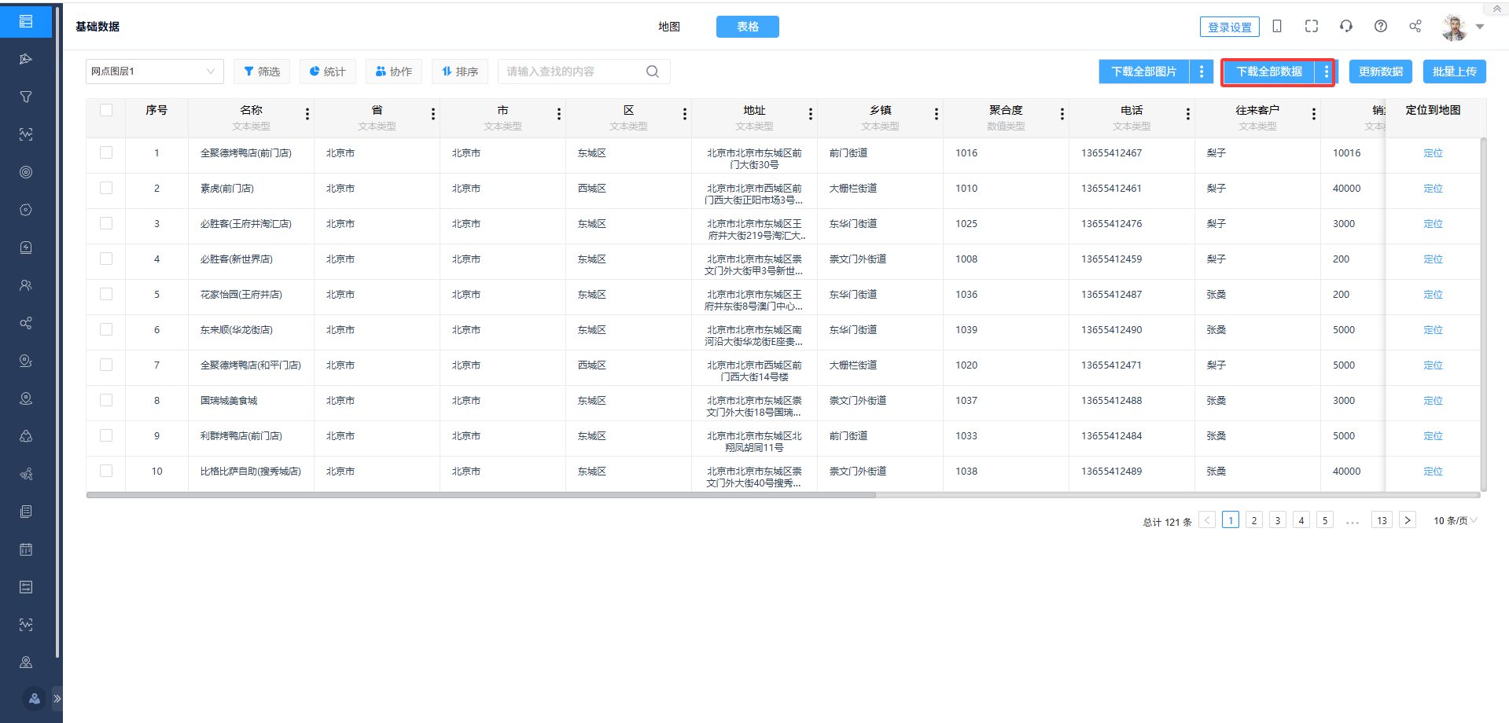Open the filter funnel icon in sidebar

[x=26, y=97]
